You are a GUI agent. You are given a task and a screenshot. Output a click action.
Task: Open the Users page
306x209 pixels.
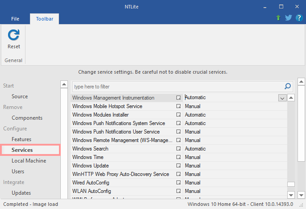click(x=18, y=171)
